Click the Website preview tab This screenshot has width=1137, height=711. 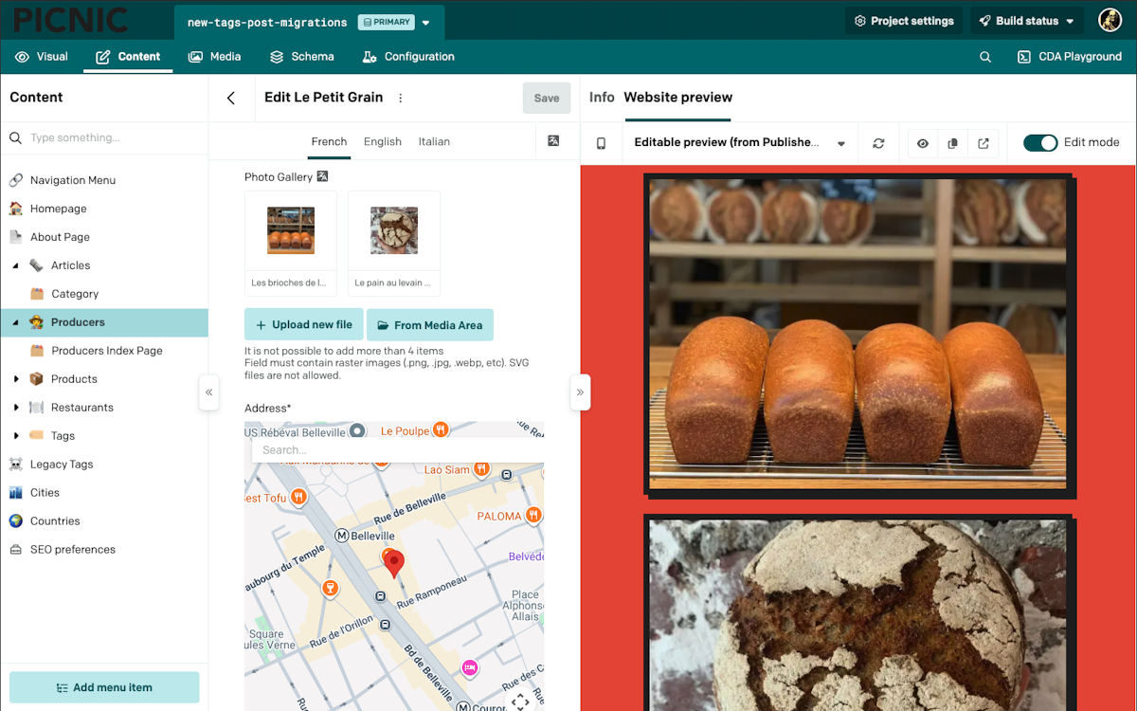[x=678, y=97]
